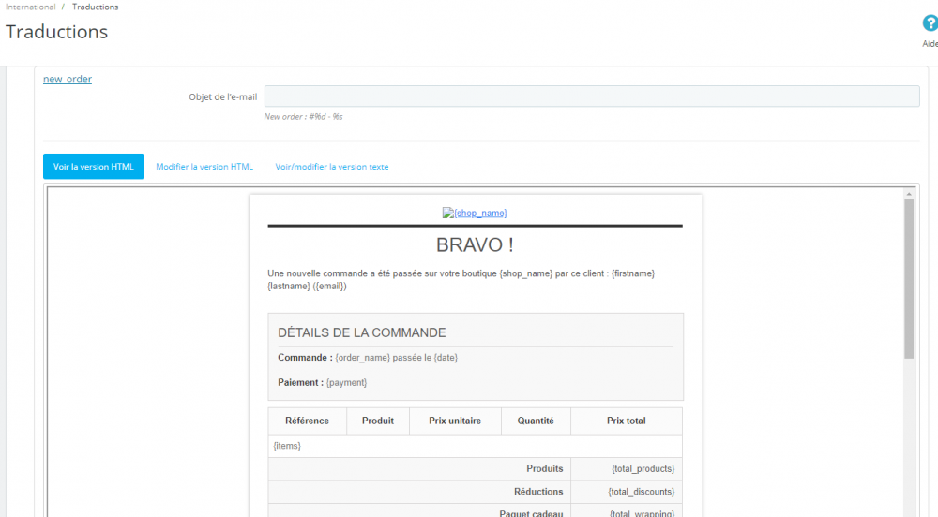Click the Paiement : label text
The width and height of the screenshot is (938, 517).
[300, 383]
